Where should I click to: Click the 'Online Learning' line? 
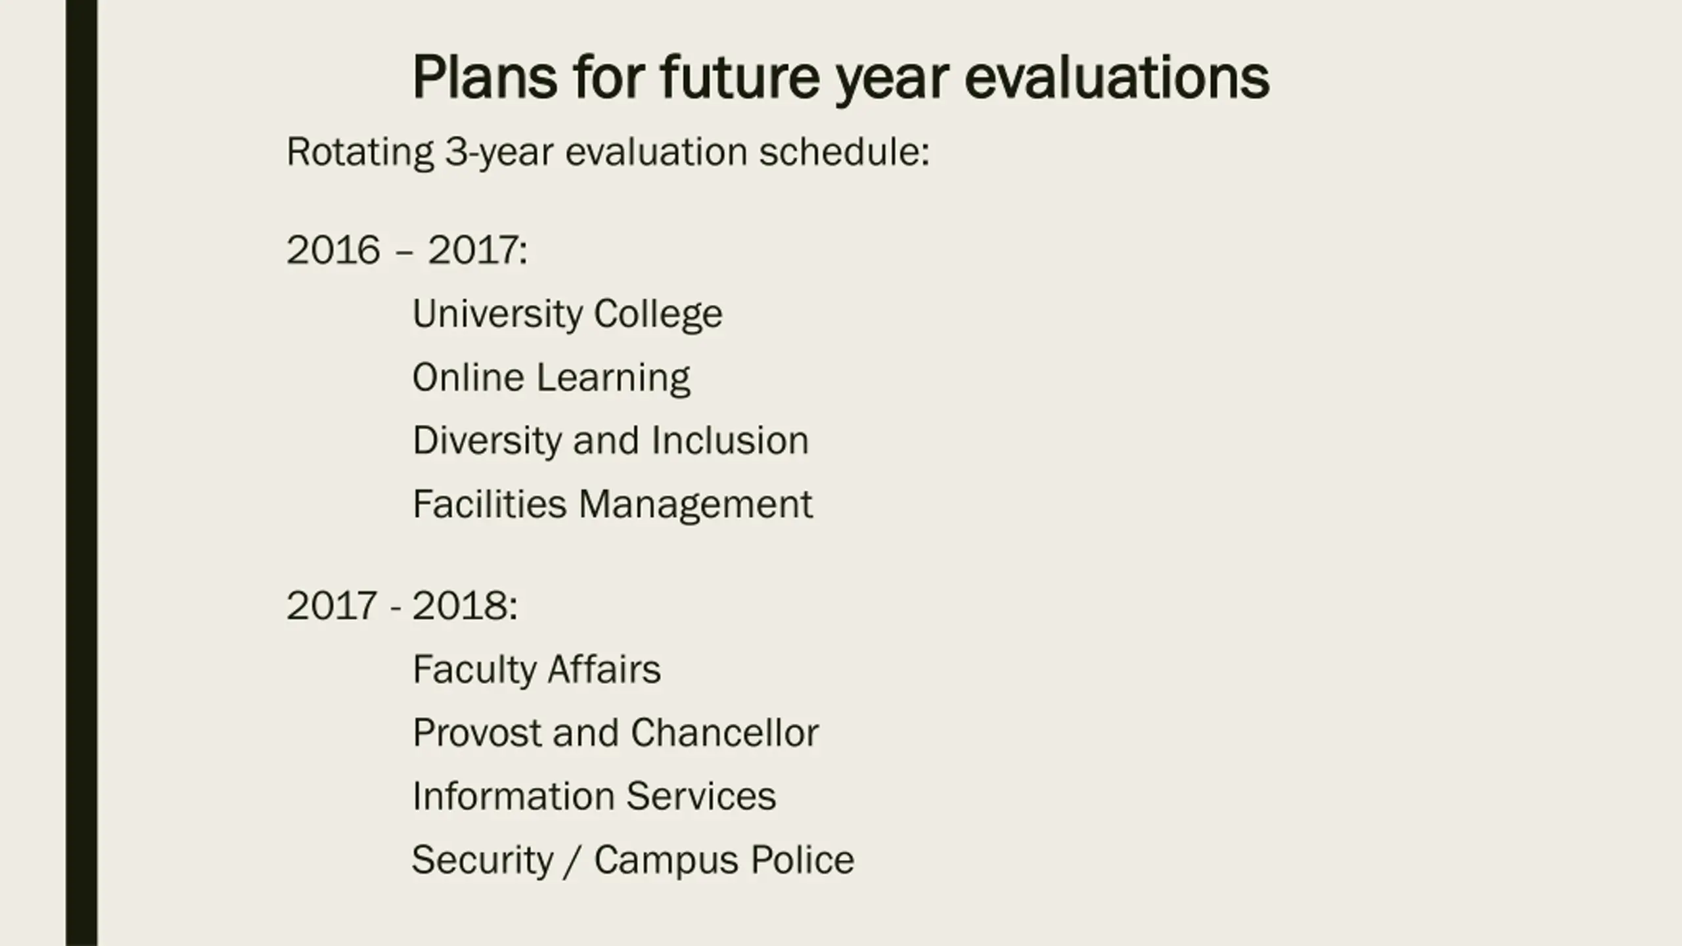(551, 378)
